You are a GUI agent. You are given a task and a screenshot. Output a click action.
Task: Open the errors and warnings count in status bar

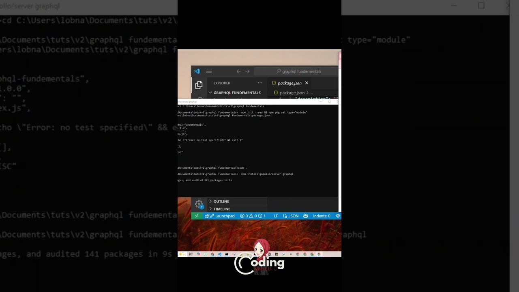click(x=253, y=216)
